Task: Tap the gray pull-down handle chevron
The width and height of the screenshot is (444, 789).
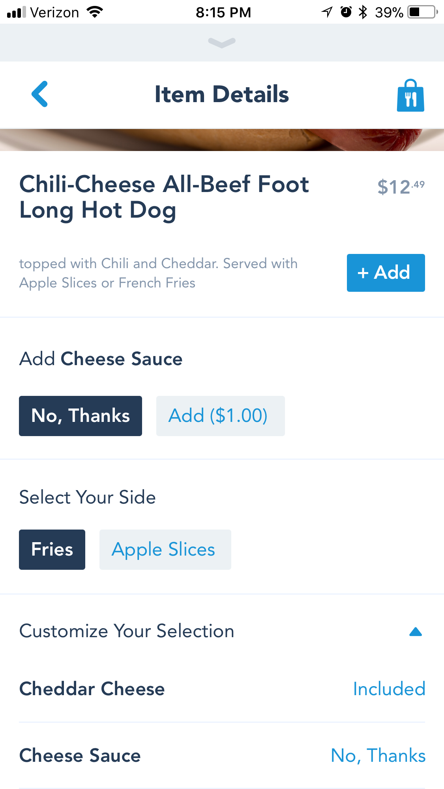Action: tap(222, 43)
